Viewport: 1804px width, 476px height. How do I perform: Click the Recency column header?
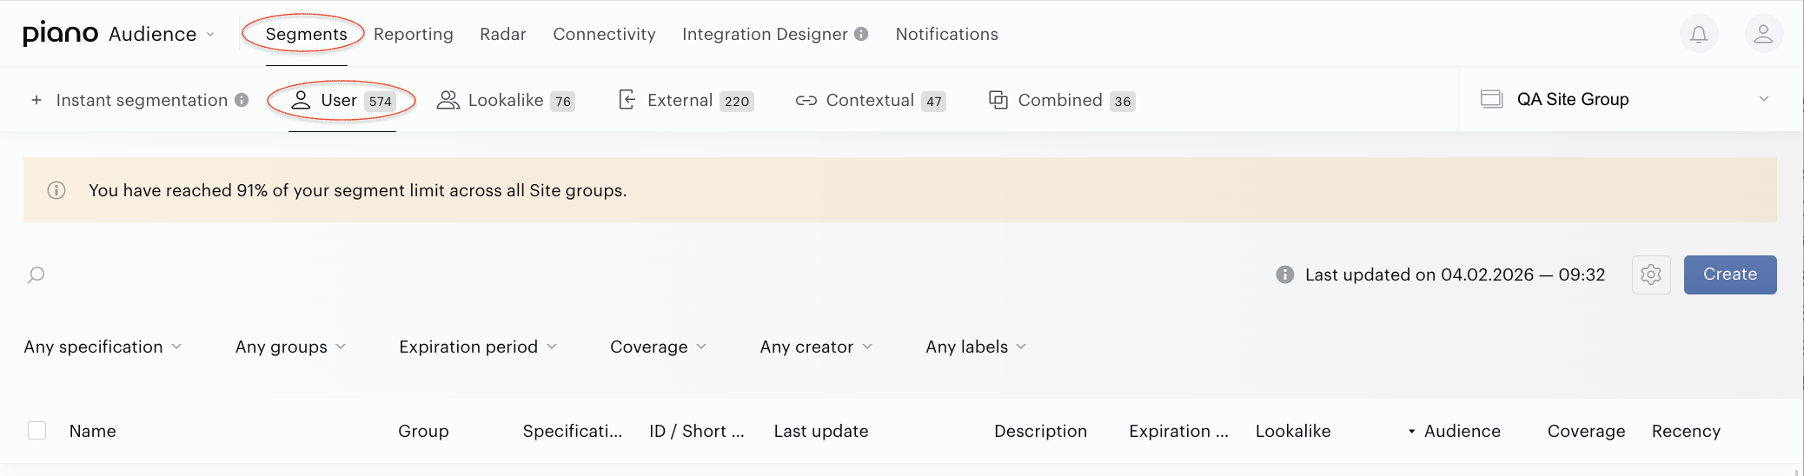click(x=1686, y=431)
